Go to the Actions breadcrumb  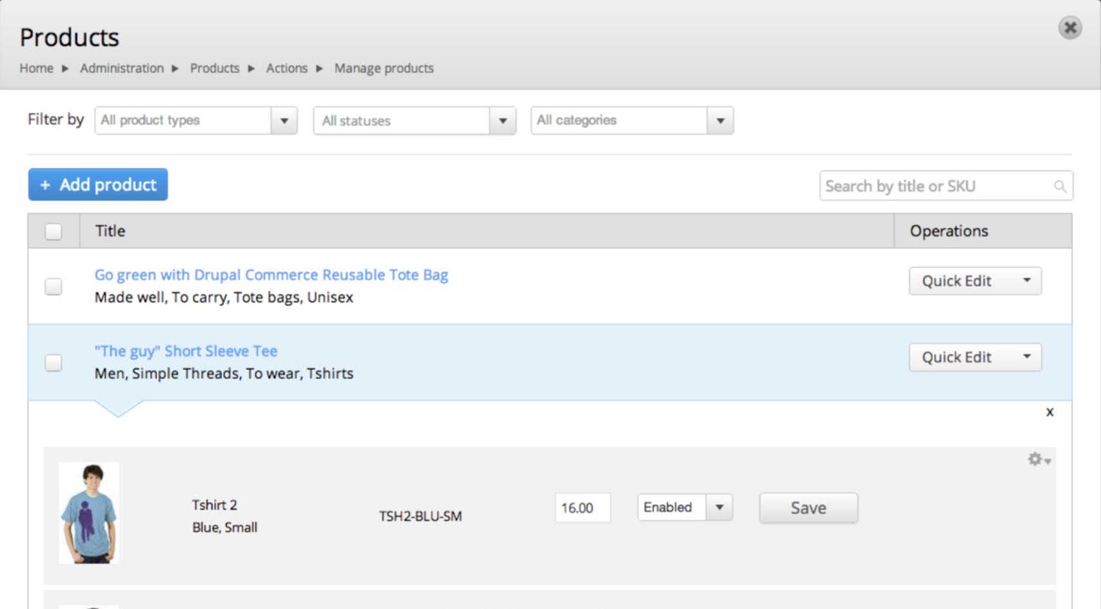point(287,68)
